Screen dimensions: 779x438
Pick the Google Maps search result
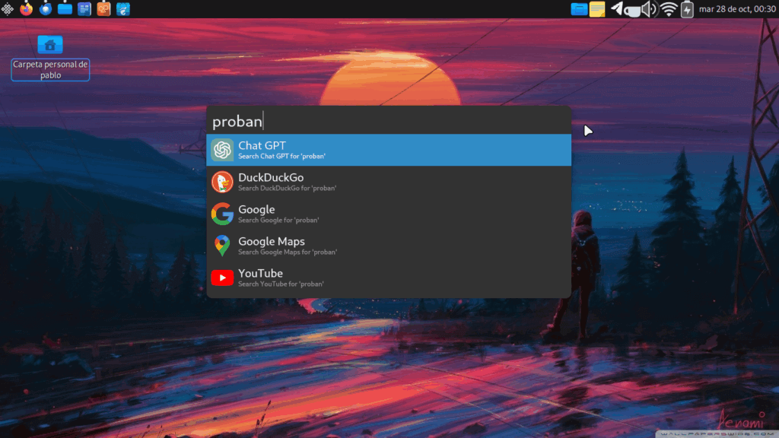tap(389, 246)
